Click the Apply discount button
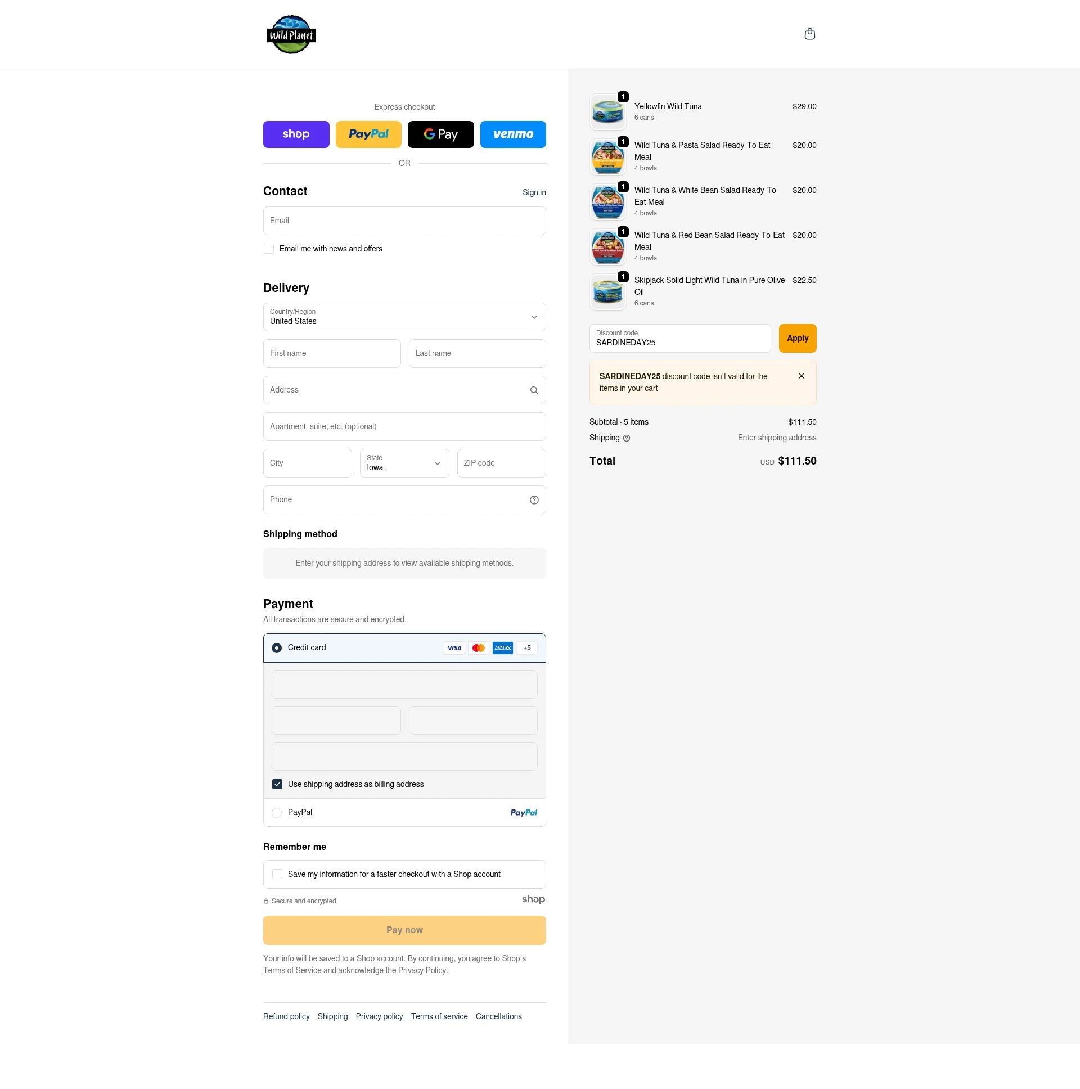 pyautogui.click(x=797, y=338)
